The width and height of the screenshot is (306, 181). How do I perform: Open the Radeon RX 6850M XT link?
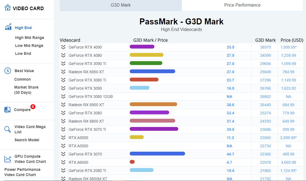(88, 179)
